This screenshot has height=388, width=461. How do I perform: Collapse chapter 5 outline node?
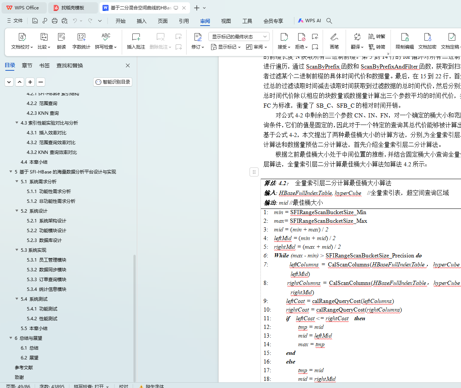(11, 172)
